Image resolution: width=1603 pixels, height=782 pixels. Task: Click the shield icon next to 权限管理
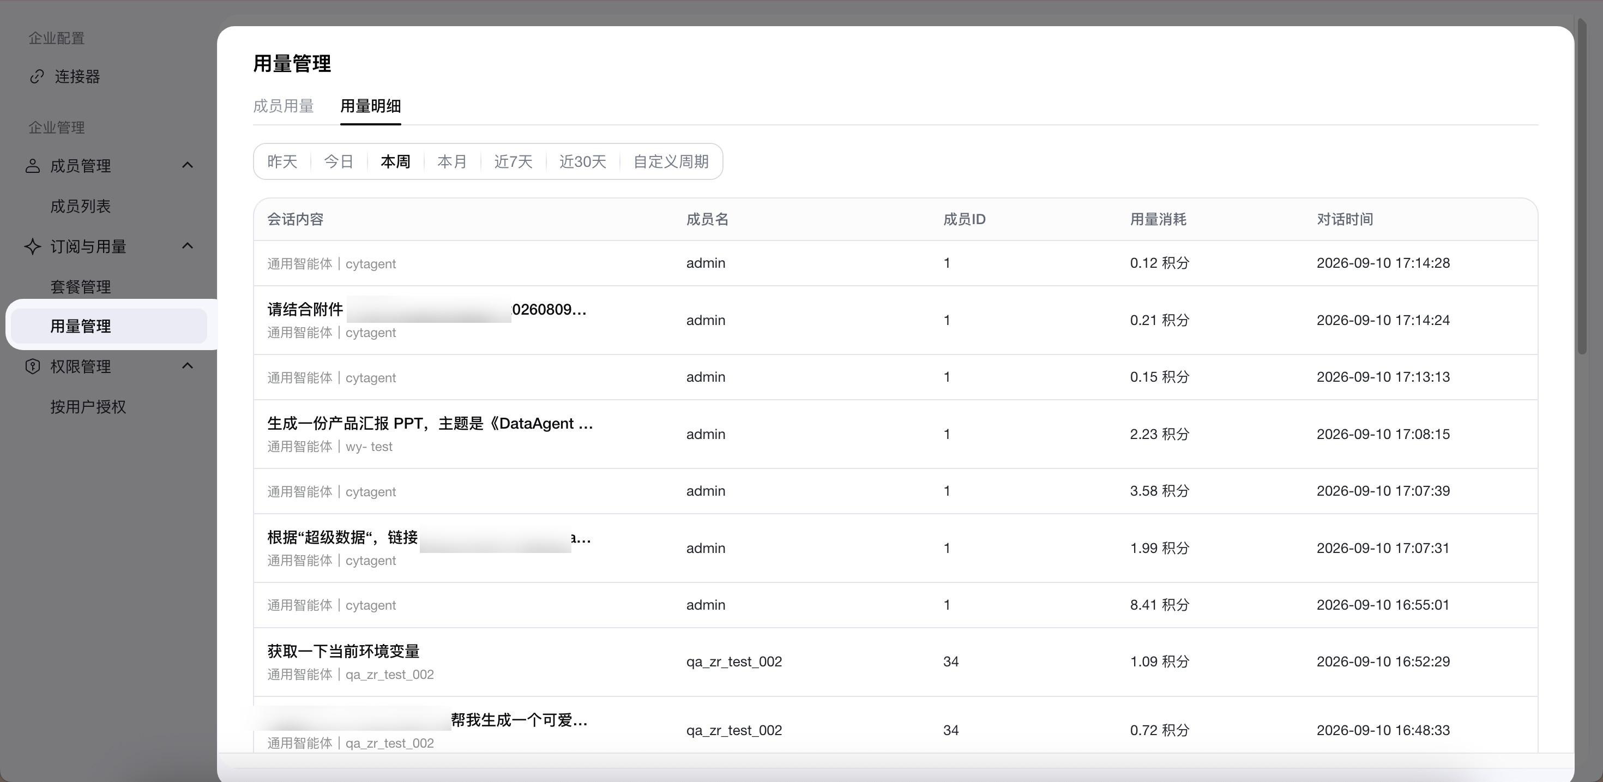tap(32, 366)
